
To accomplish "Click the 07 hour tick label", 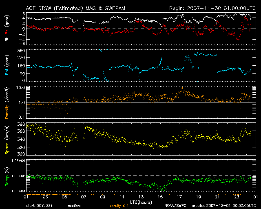I will [84, 197].
